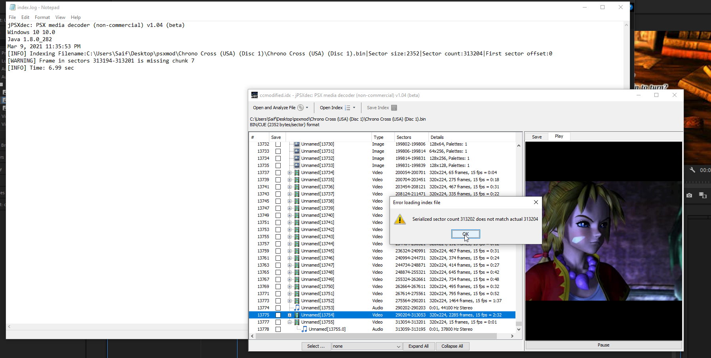
Task: Click the Save Index disk icon
Action: [x=394, y=108]
